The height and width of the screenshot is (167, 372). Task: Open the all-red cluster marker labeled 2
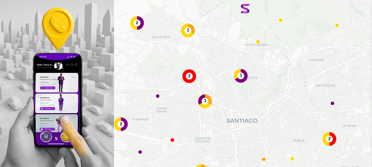189,76
